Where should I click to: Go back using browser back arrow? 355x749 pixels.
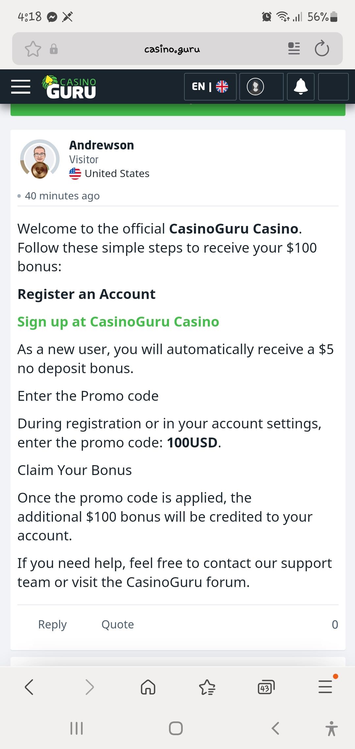pos(29,687)
